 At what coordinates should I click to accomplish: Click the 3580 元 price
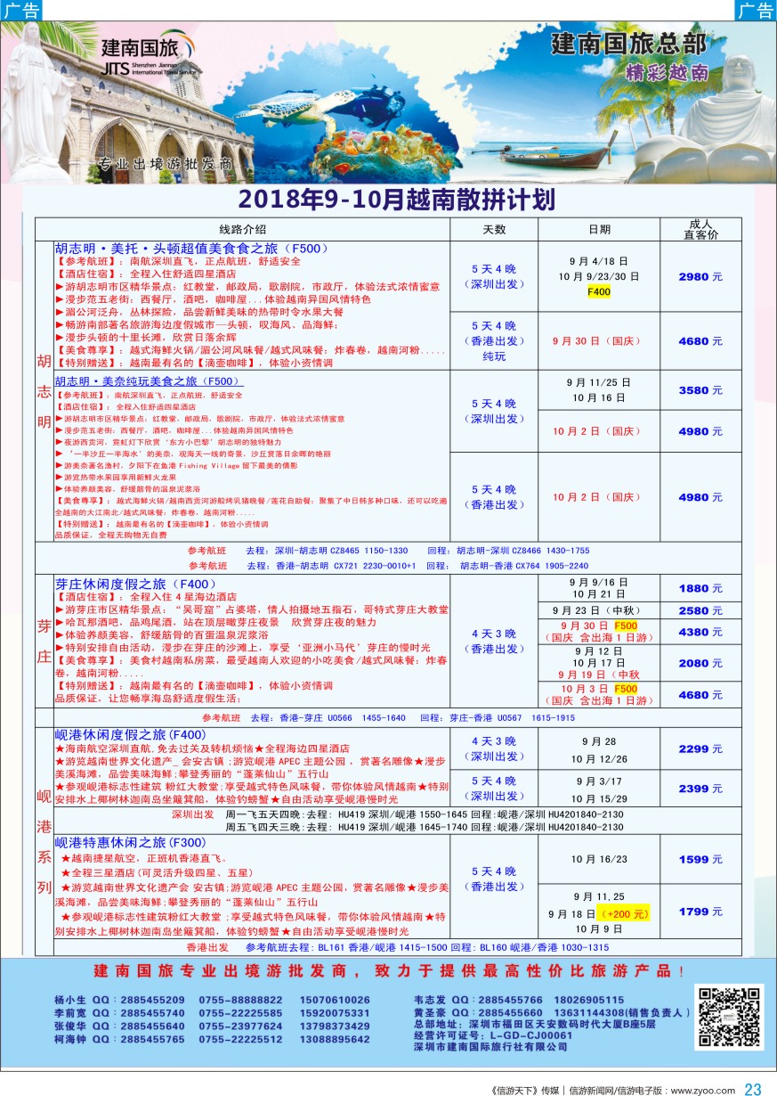click(700, 390)
